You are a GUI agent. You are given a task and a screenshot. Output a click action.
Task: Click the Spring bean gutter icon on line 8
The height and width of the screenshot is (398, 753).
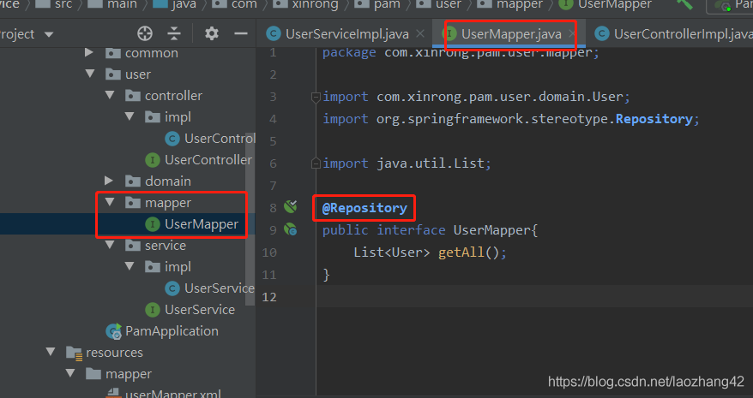coord(291,207)
